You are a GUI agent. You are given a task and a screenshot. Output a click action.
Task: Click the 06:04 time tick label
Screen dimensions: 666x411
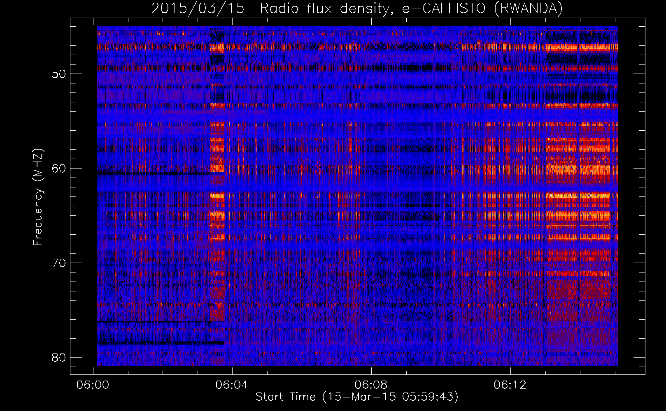pos(232,385)
